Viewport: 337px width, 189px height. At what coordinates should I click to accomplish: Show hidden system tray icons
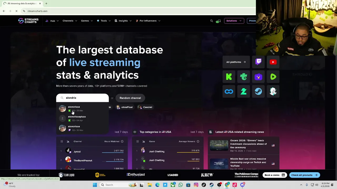tap(301, 185)
